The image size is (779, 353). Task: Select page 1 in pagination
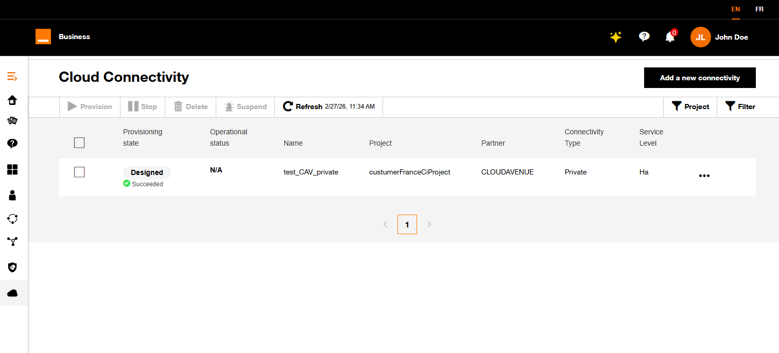[407, 224]
